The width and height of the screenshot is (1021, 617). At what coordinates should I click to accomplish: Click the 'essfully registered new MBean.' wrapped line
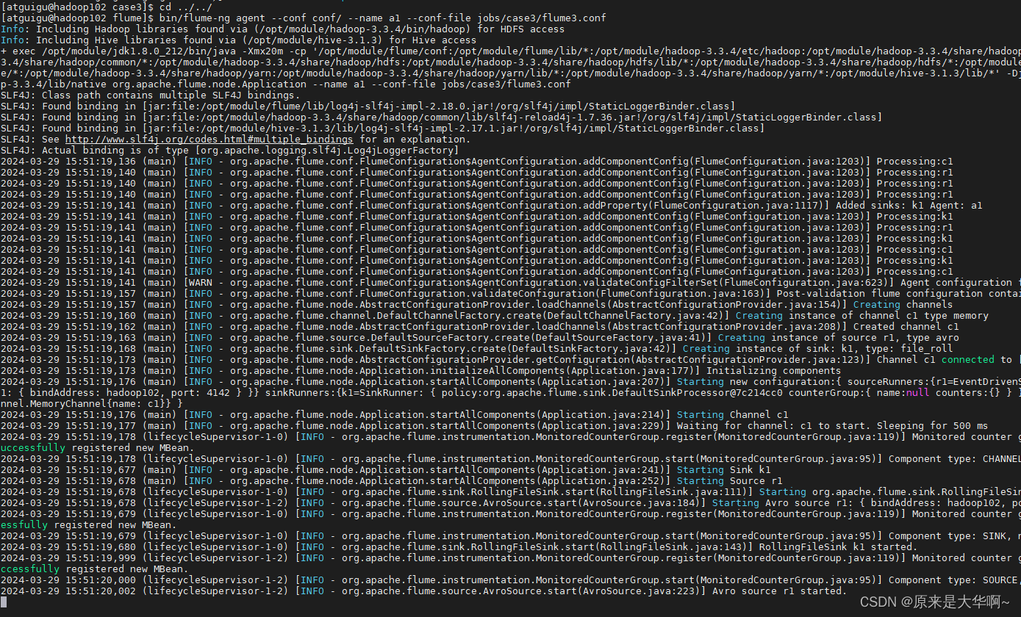[x=89, y=525]
